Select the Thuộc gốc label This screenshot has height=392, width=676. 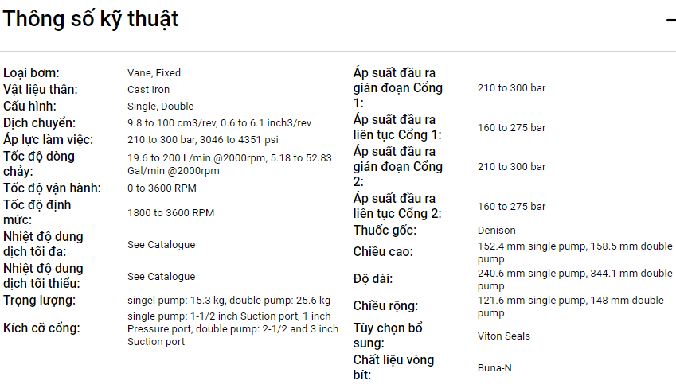[385, 230]
